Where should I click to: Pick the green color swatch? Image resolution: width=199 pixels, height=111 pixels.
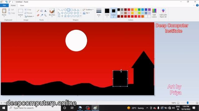139,10
